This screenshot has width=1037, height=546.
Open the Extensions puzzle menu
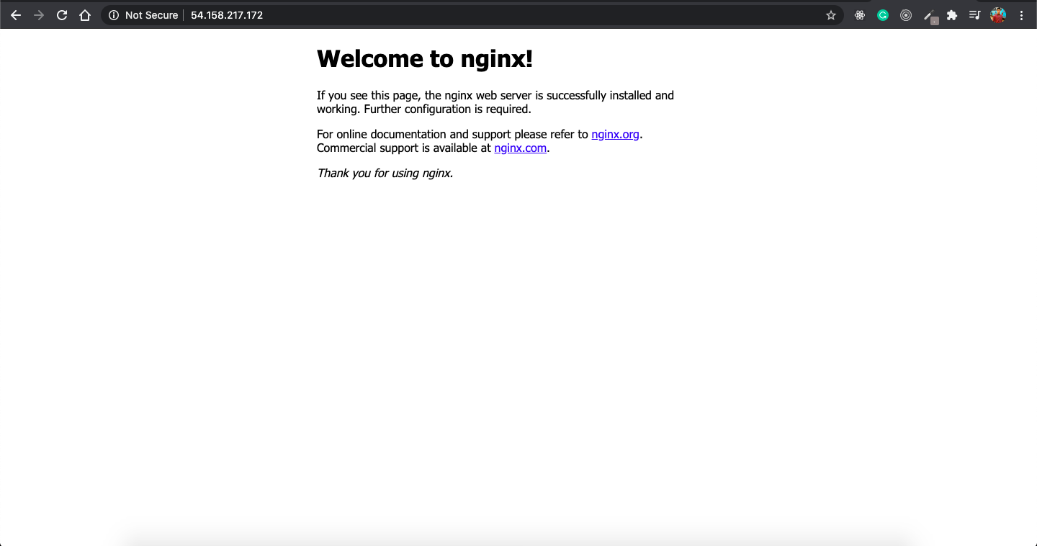tap(952, 15)
